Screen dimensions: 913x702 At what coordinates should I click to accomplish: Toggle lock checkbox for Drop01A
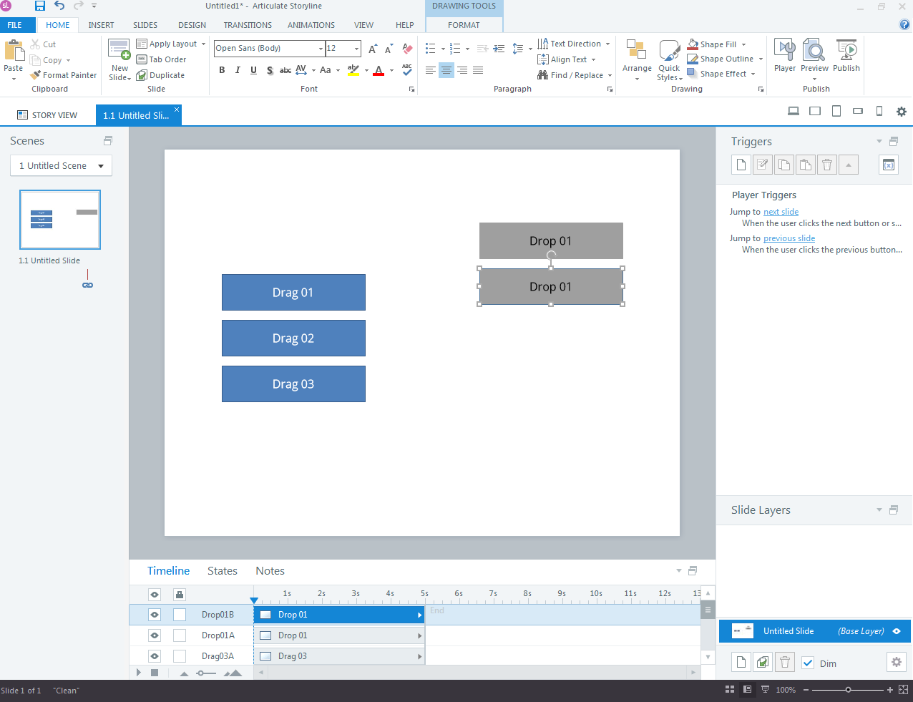tap(180, 635)
